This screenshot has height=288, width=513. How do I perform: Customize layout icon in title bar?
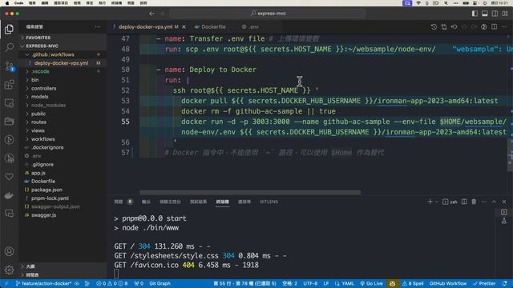pyautogui.click(x=505, y=14)
